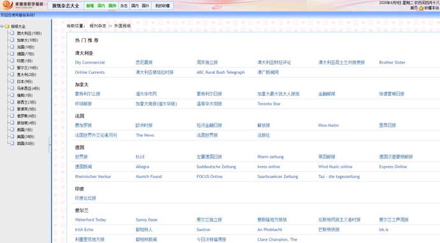This screenshot has width=440, height=243.
Task: Open the 新加坡(4份) tree entry
Action: tap(26, 123)
